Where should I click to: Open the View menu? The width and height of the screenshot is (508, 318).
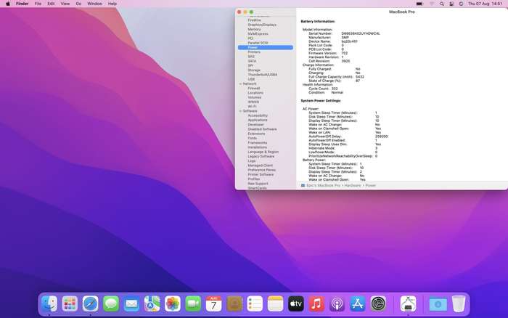(65, 4)
